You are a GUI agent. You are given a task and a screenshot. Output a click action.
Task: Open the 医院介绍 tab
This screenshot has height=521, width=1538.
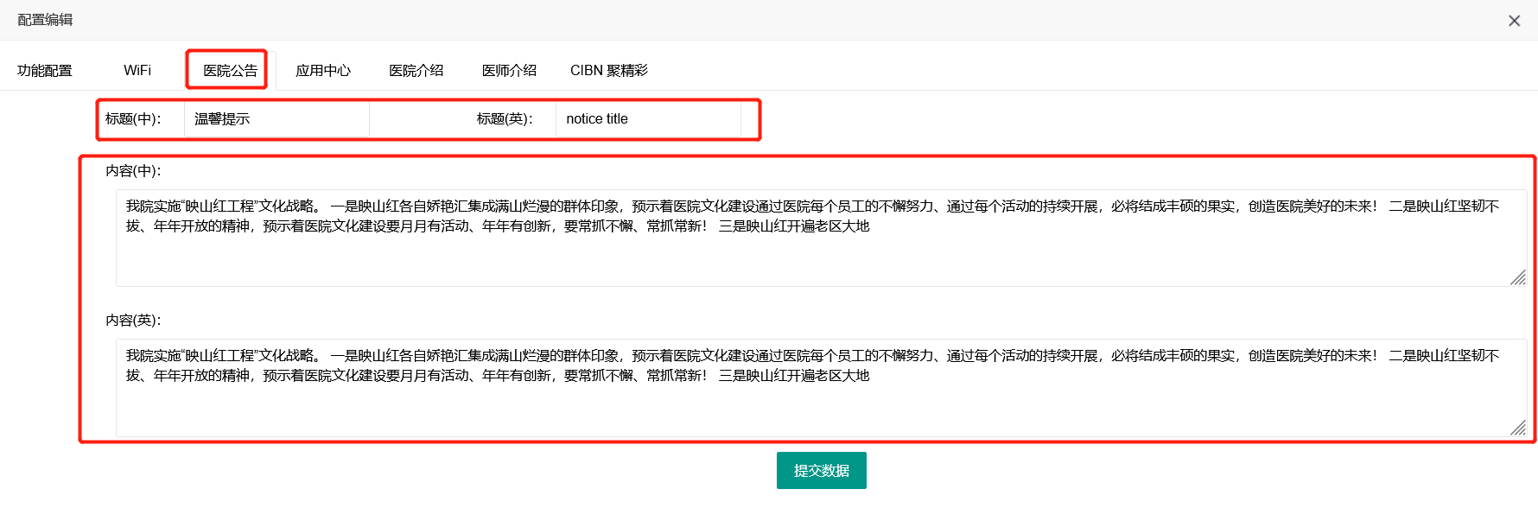[x=416, y=71]
